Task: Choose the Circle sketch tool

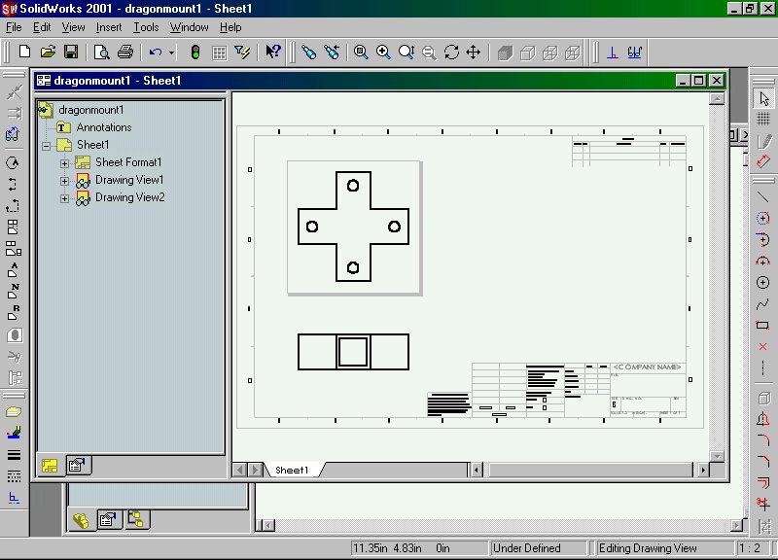Action: tap(763, 282)
